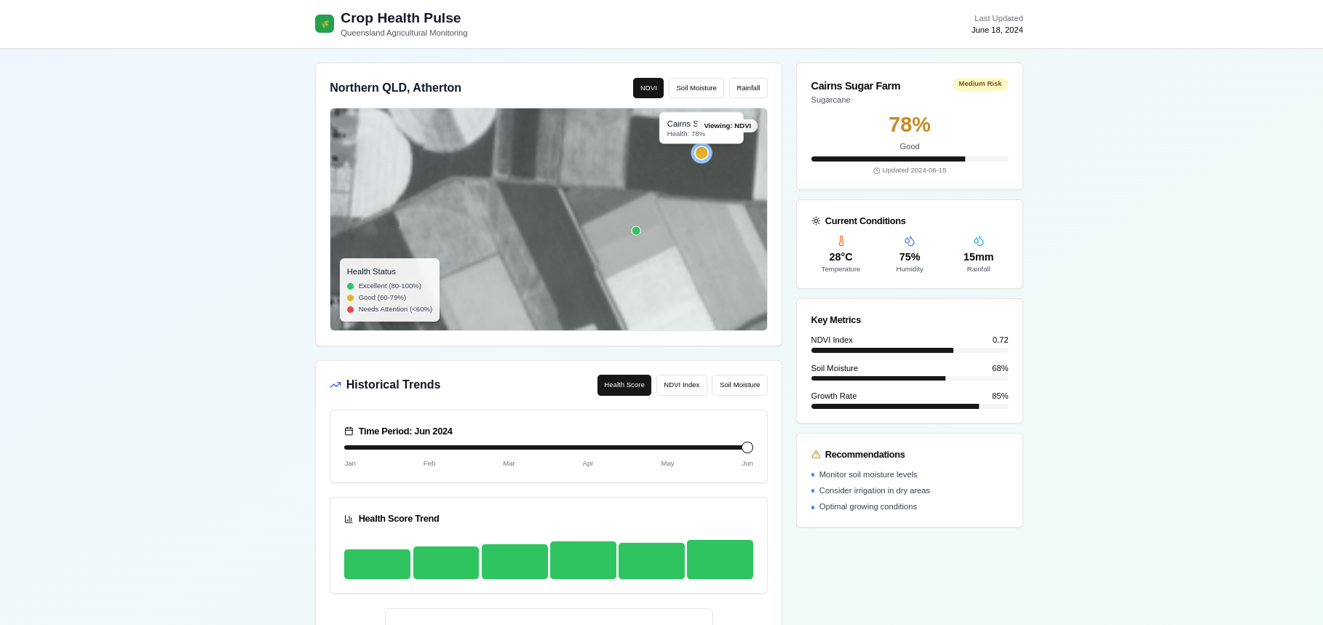Click the time period slider handle at Jun

747,447
